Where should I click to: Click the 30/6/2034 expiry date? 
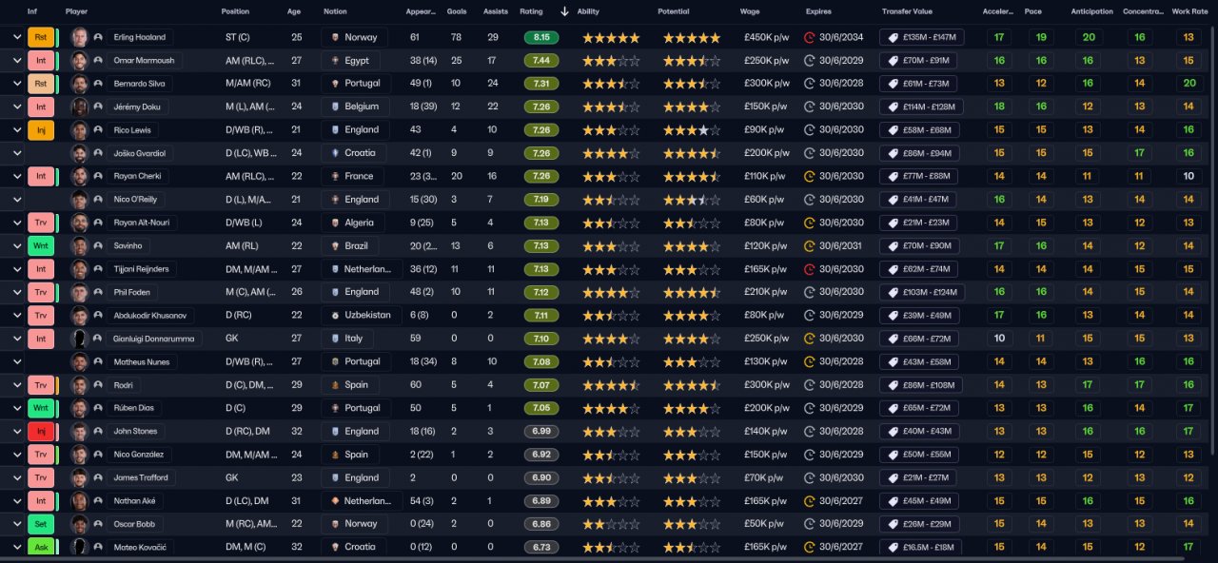842,37
